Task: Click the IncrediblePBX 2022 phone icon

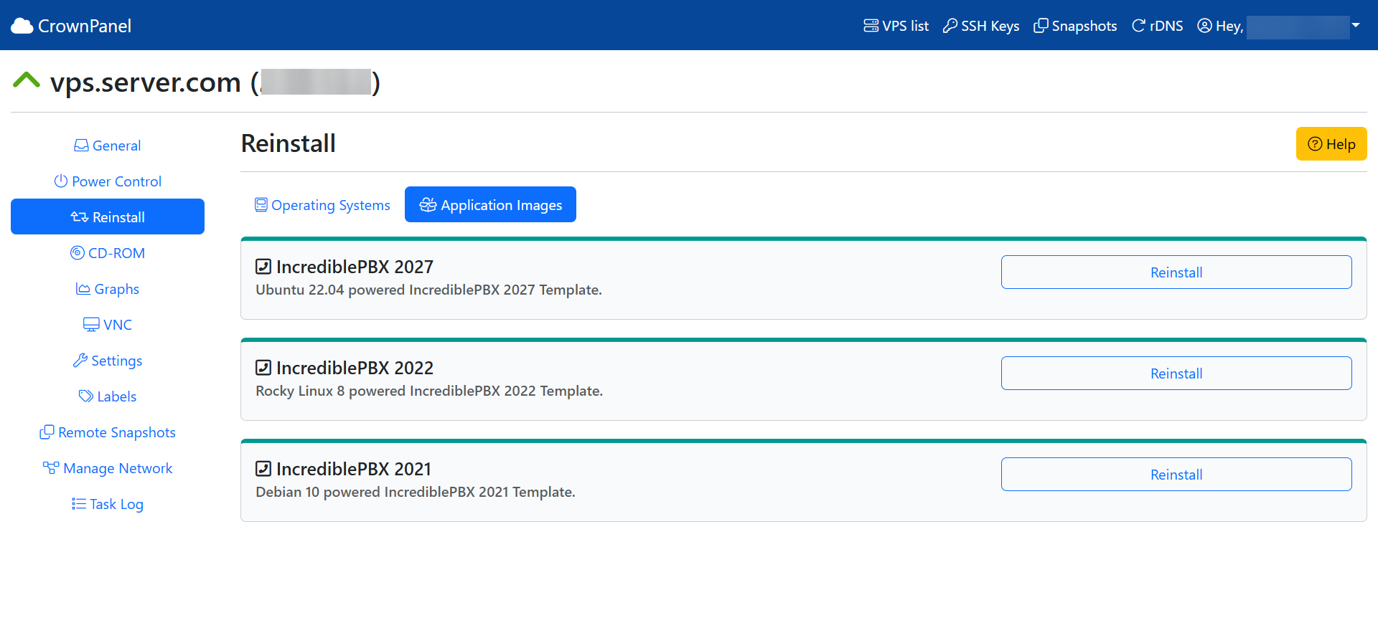Action: click(263, 368)
